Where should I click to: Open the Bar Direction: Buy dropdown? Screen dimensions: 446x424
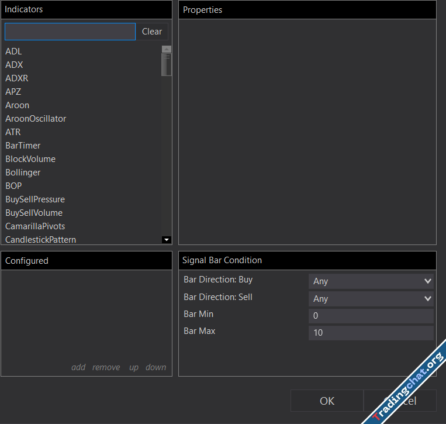[x=371, y=281]
